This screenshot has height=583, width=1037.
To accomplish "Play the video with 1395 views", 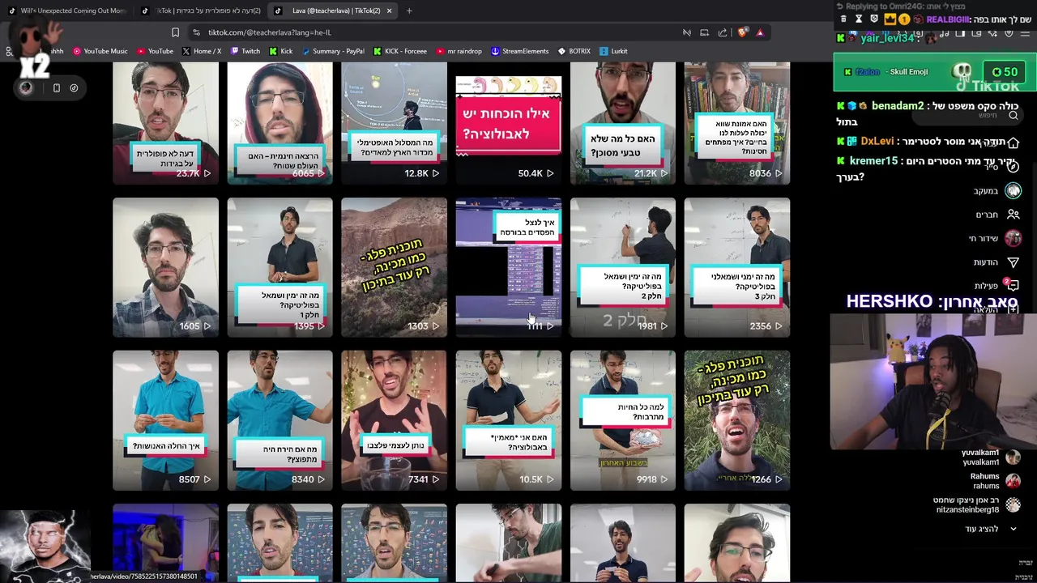I will (x=280, y=267).
